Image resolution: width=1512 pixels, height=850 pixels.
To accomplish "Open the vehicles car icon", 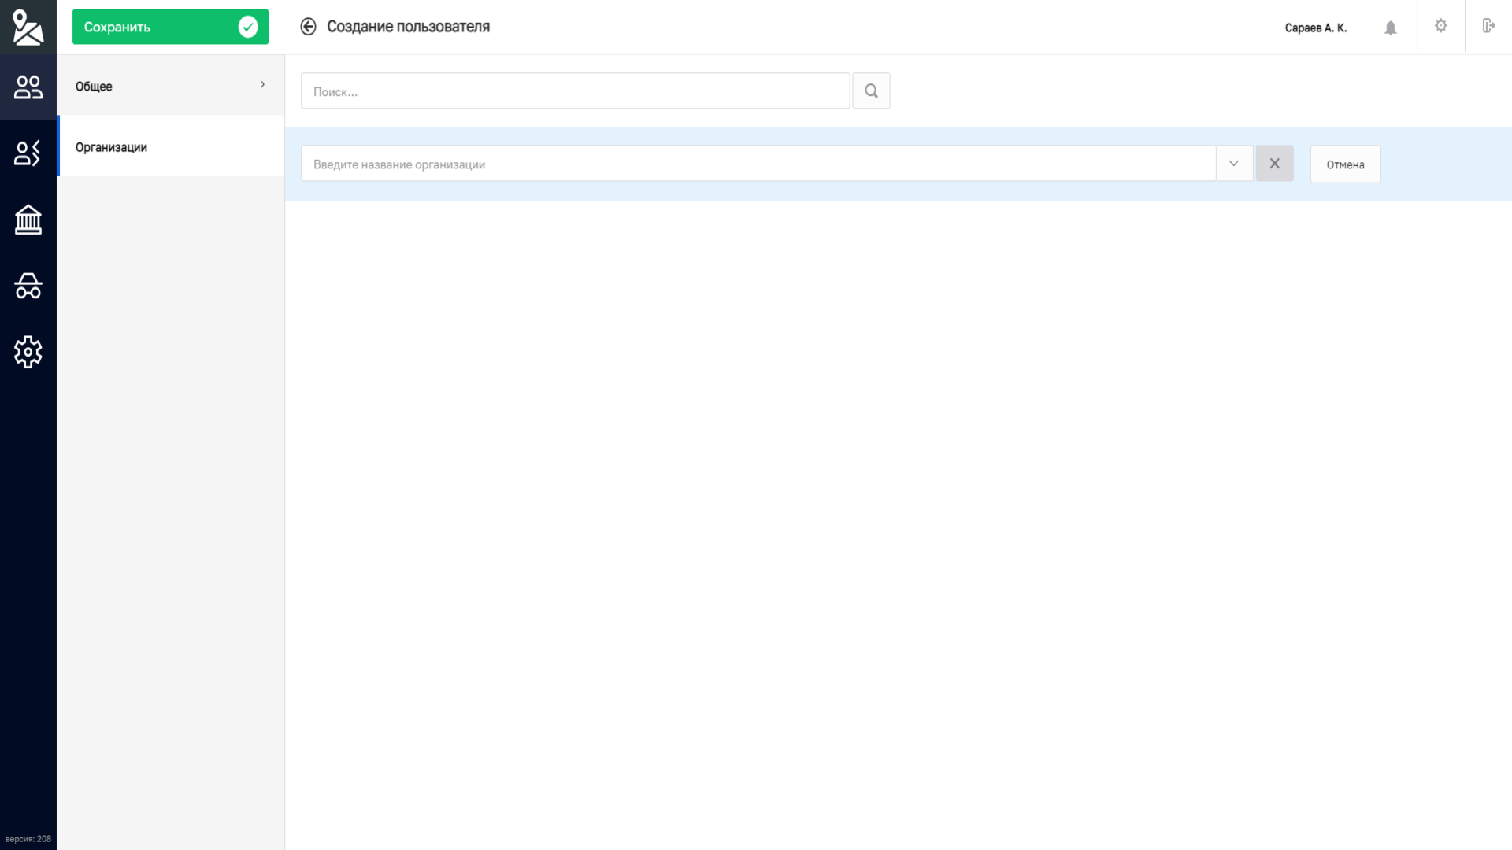I will click(x=28, y=286).
